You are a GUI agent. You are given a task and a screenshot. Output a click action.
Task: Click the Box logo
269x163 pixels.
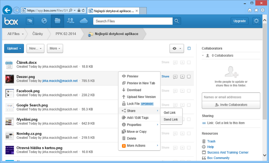tap(11, 21)
